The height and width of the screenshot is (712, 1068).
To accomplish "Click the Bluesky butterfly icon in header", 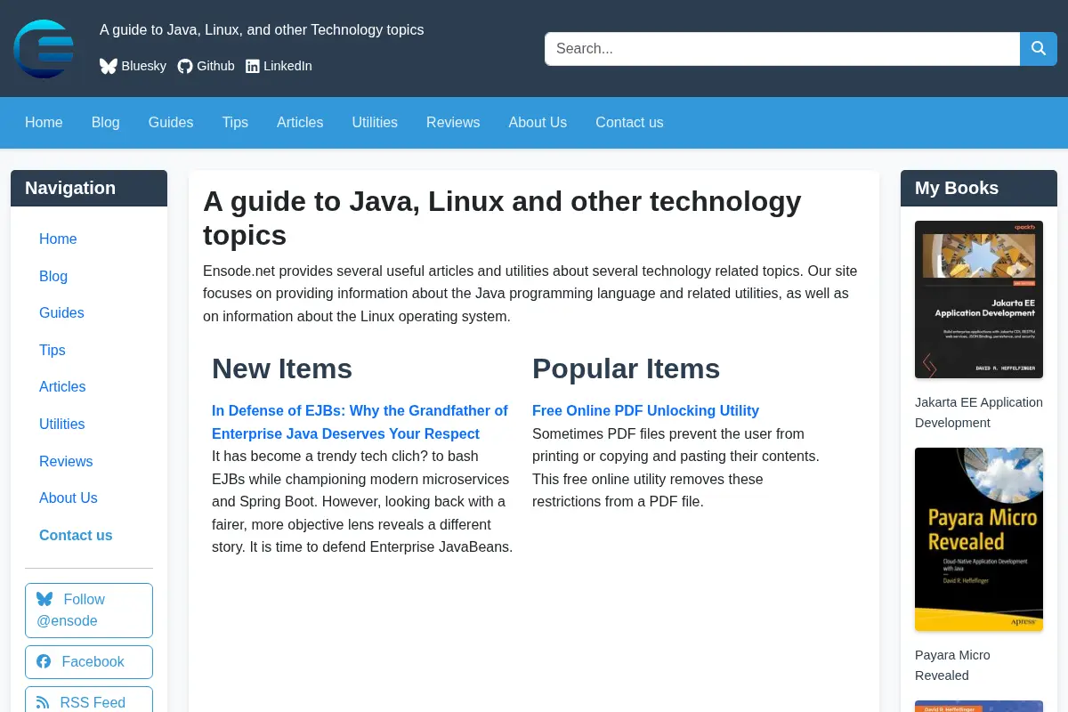I will pyautogui.click(x=109, y=66).
